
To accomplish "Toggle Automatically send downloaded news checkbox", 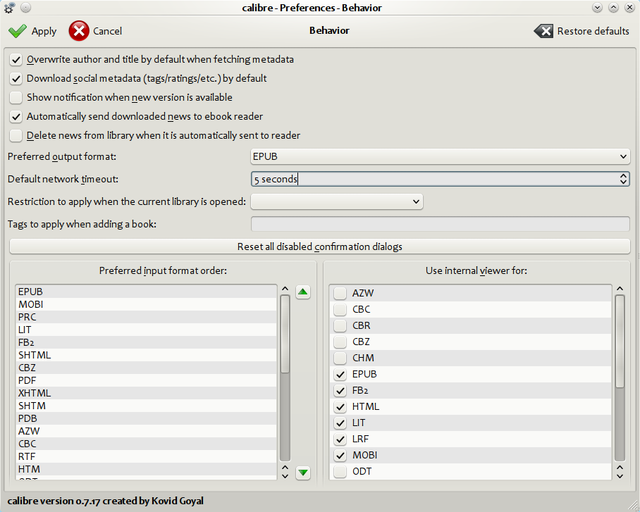I will (16, 117).
